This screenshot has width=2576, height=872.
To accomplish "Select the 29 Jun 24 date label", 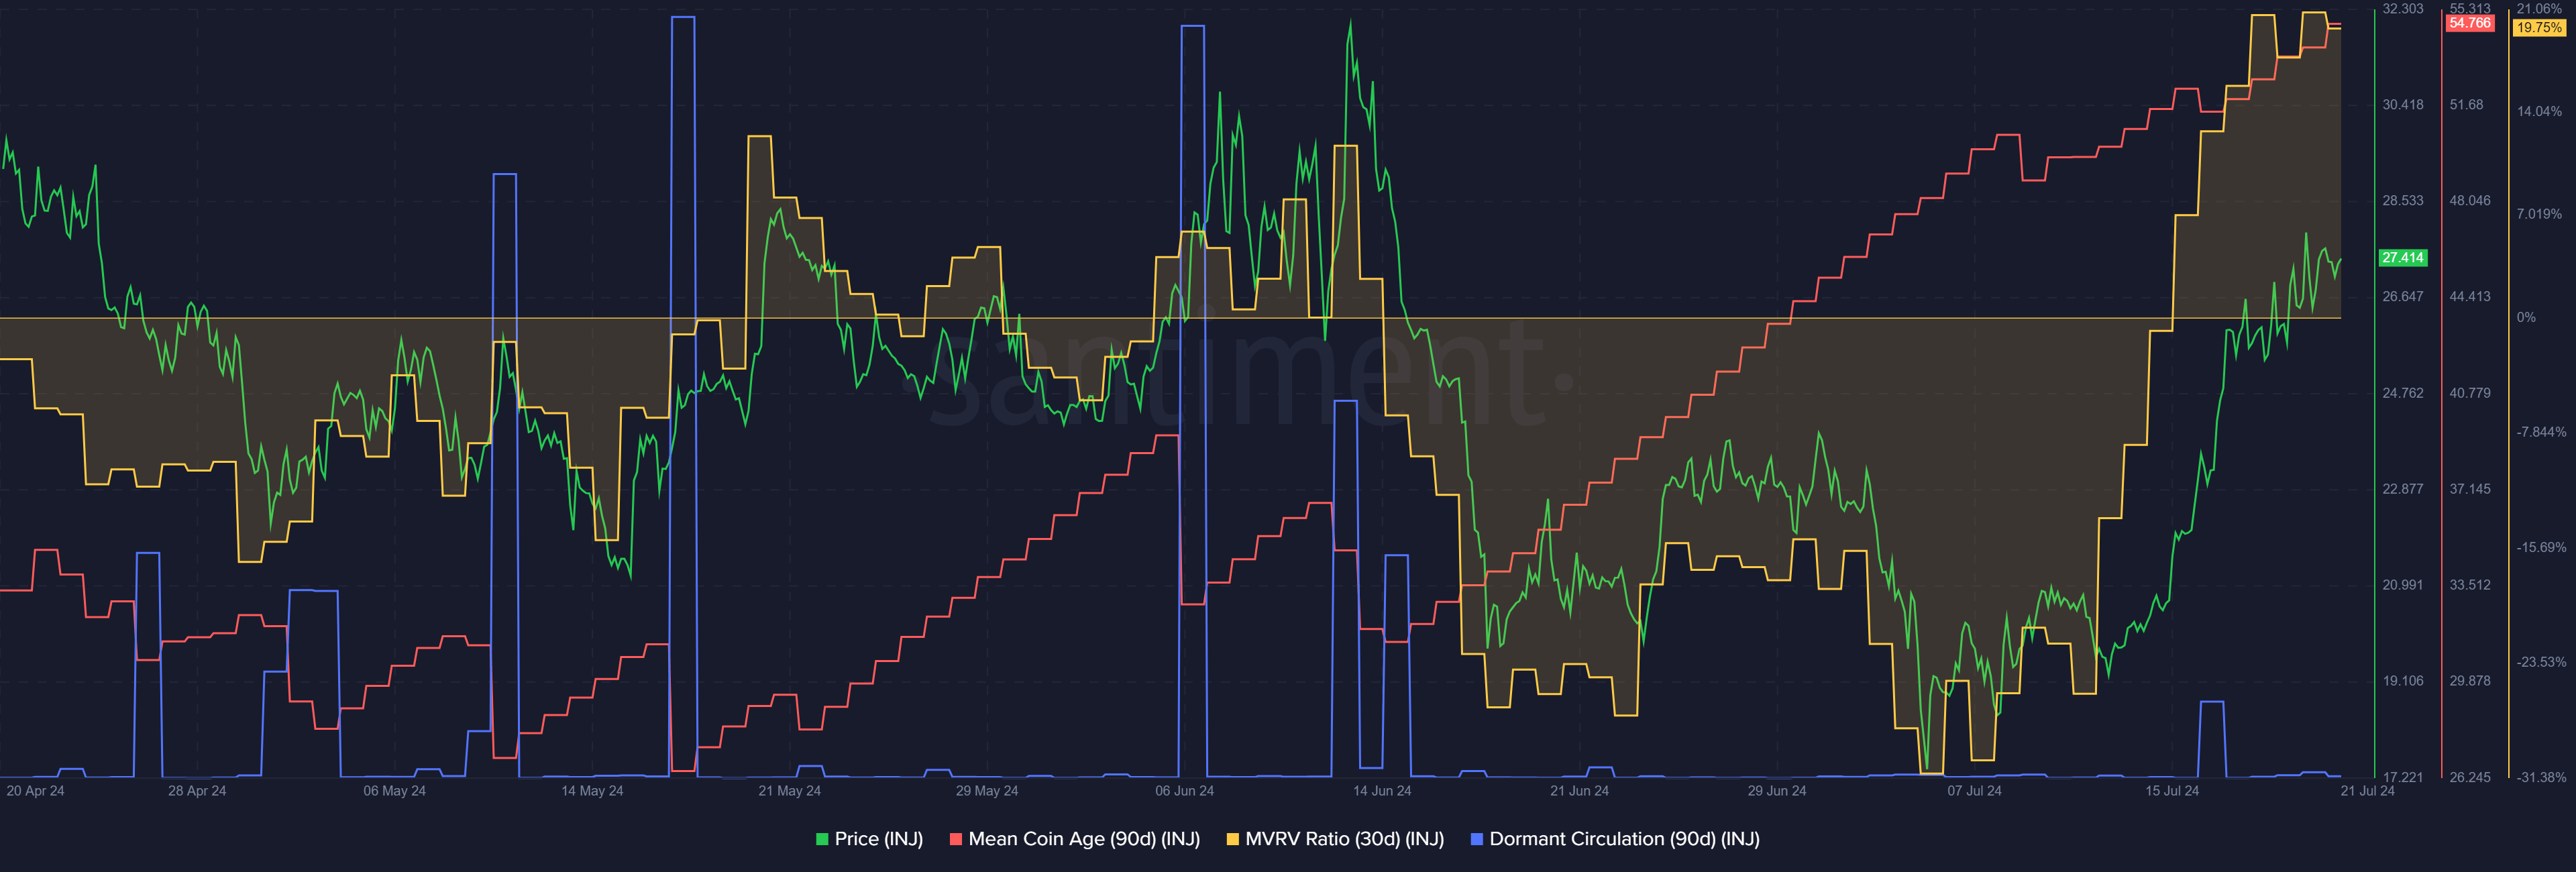I will (x=1777, y=791).
